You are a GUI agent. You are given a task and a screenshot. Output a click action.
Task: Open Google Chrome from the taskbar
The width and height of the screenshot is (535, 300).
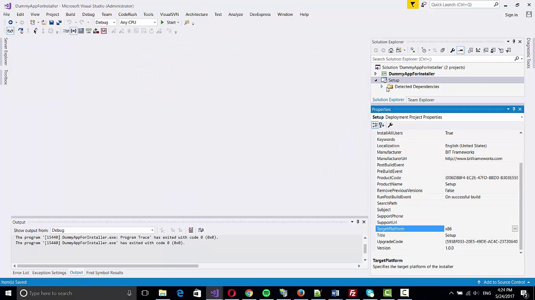click(249, 293)
